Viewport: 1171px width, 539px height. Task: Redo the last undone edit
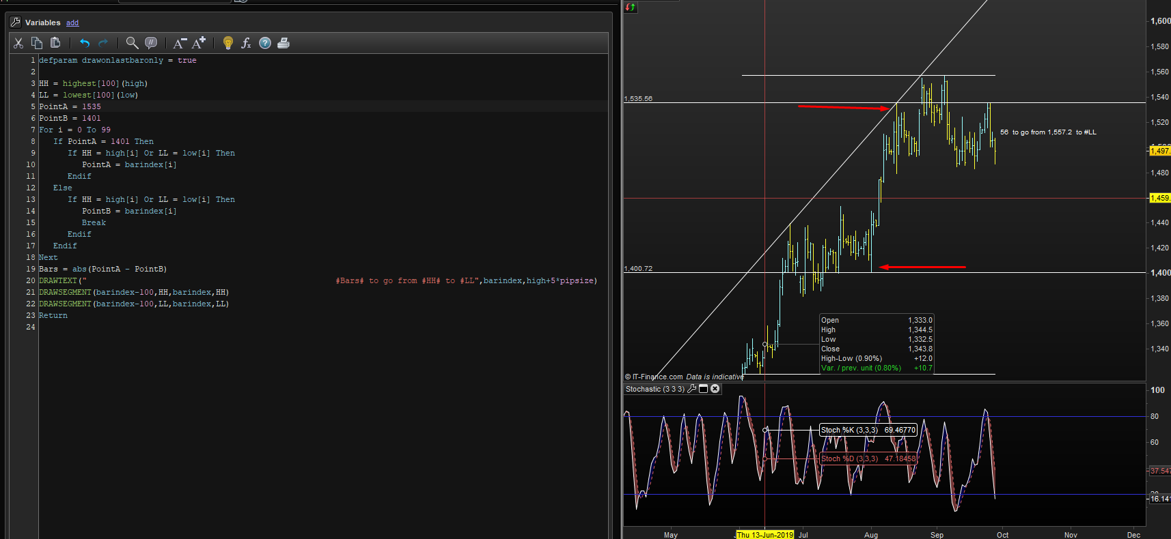tap(103, 43)
